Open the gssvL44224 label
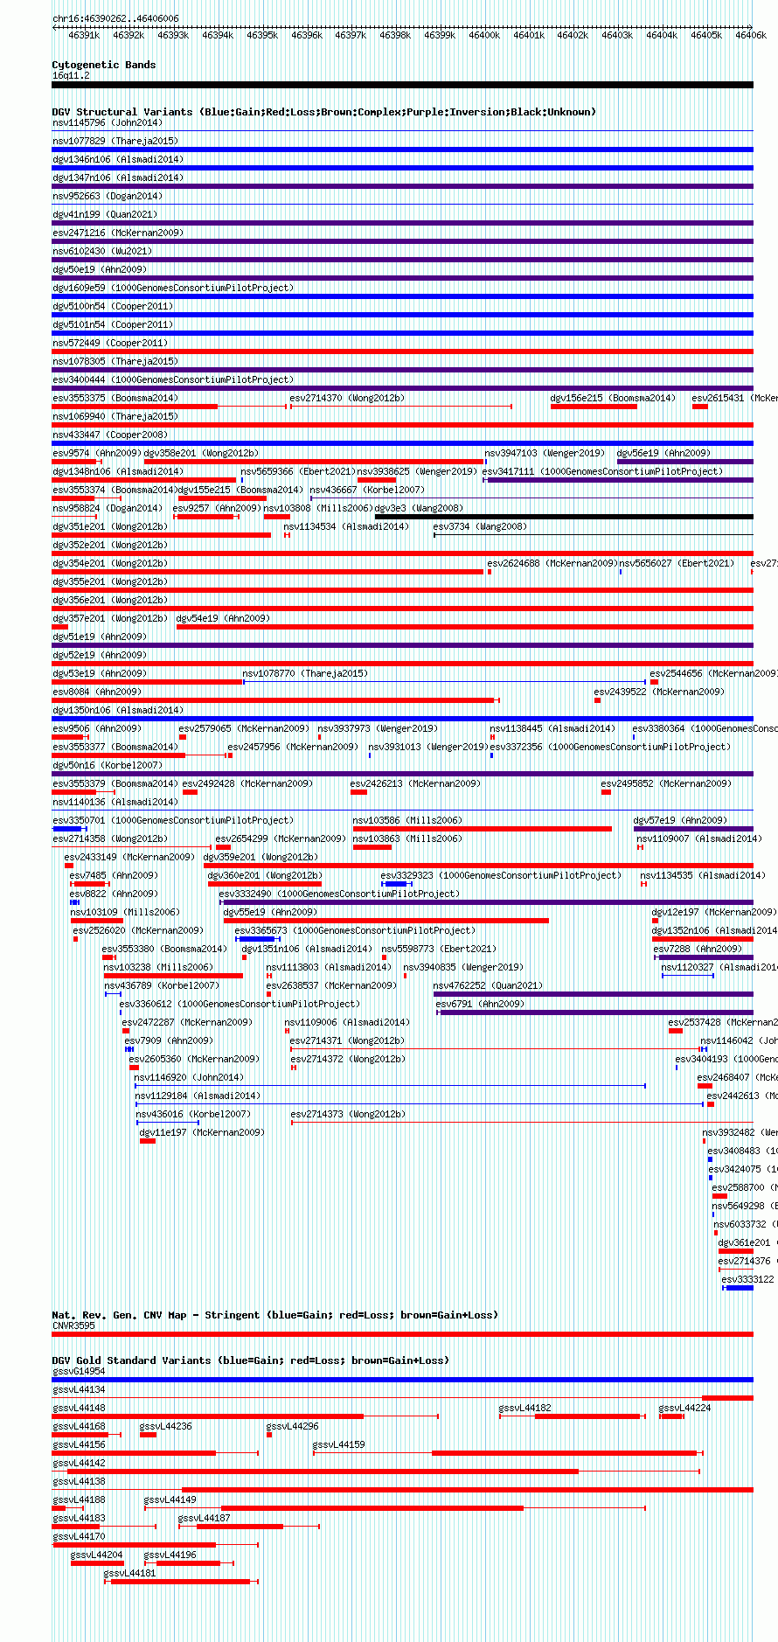Image resolution: width=778 pixels, height=1642 pixels. point(685,1408)
